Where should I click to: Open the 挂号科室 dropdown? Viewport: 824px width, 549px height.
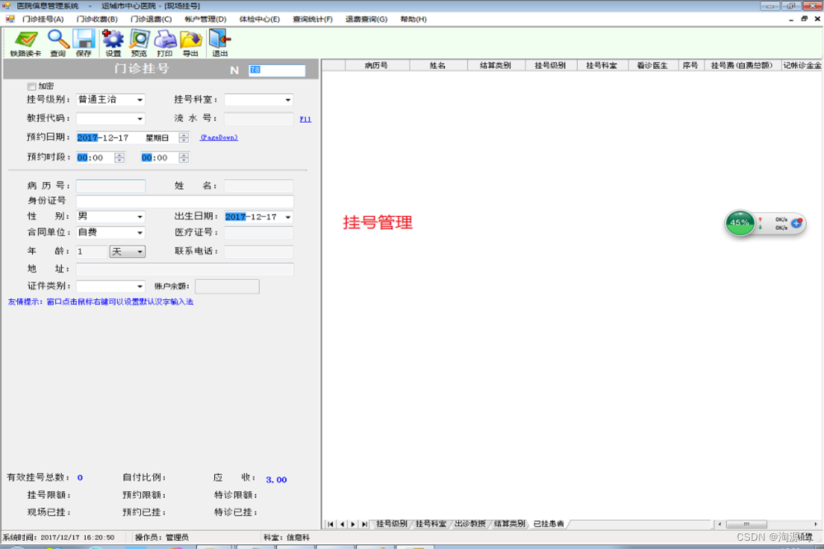(288, 100)
